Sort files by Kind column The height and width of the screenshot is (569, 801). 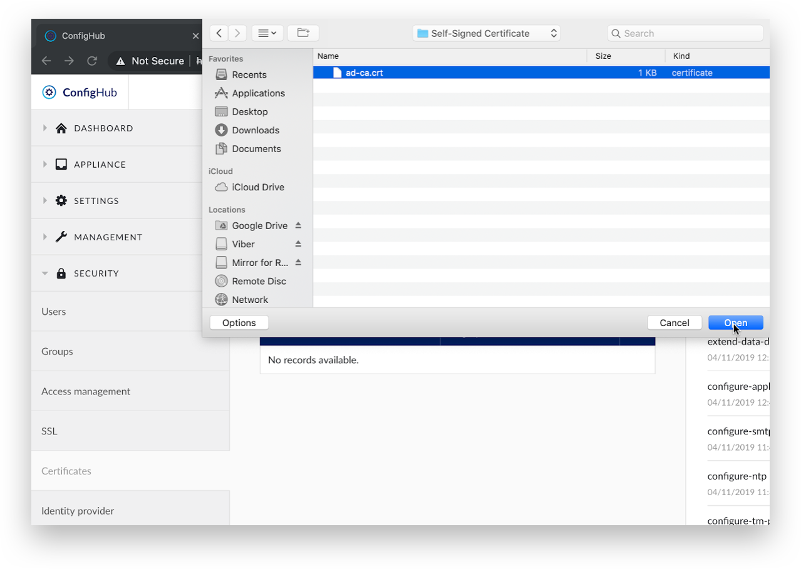(x=717, y=56)
